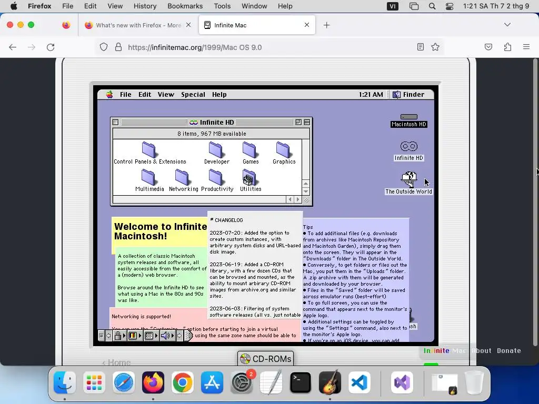This screenshot has height=404, width=539.
Task: Select the Macintosh HD desktop drive
Action: 408,120
